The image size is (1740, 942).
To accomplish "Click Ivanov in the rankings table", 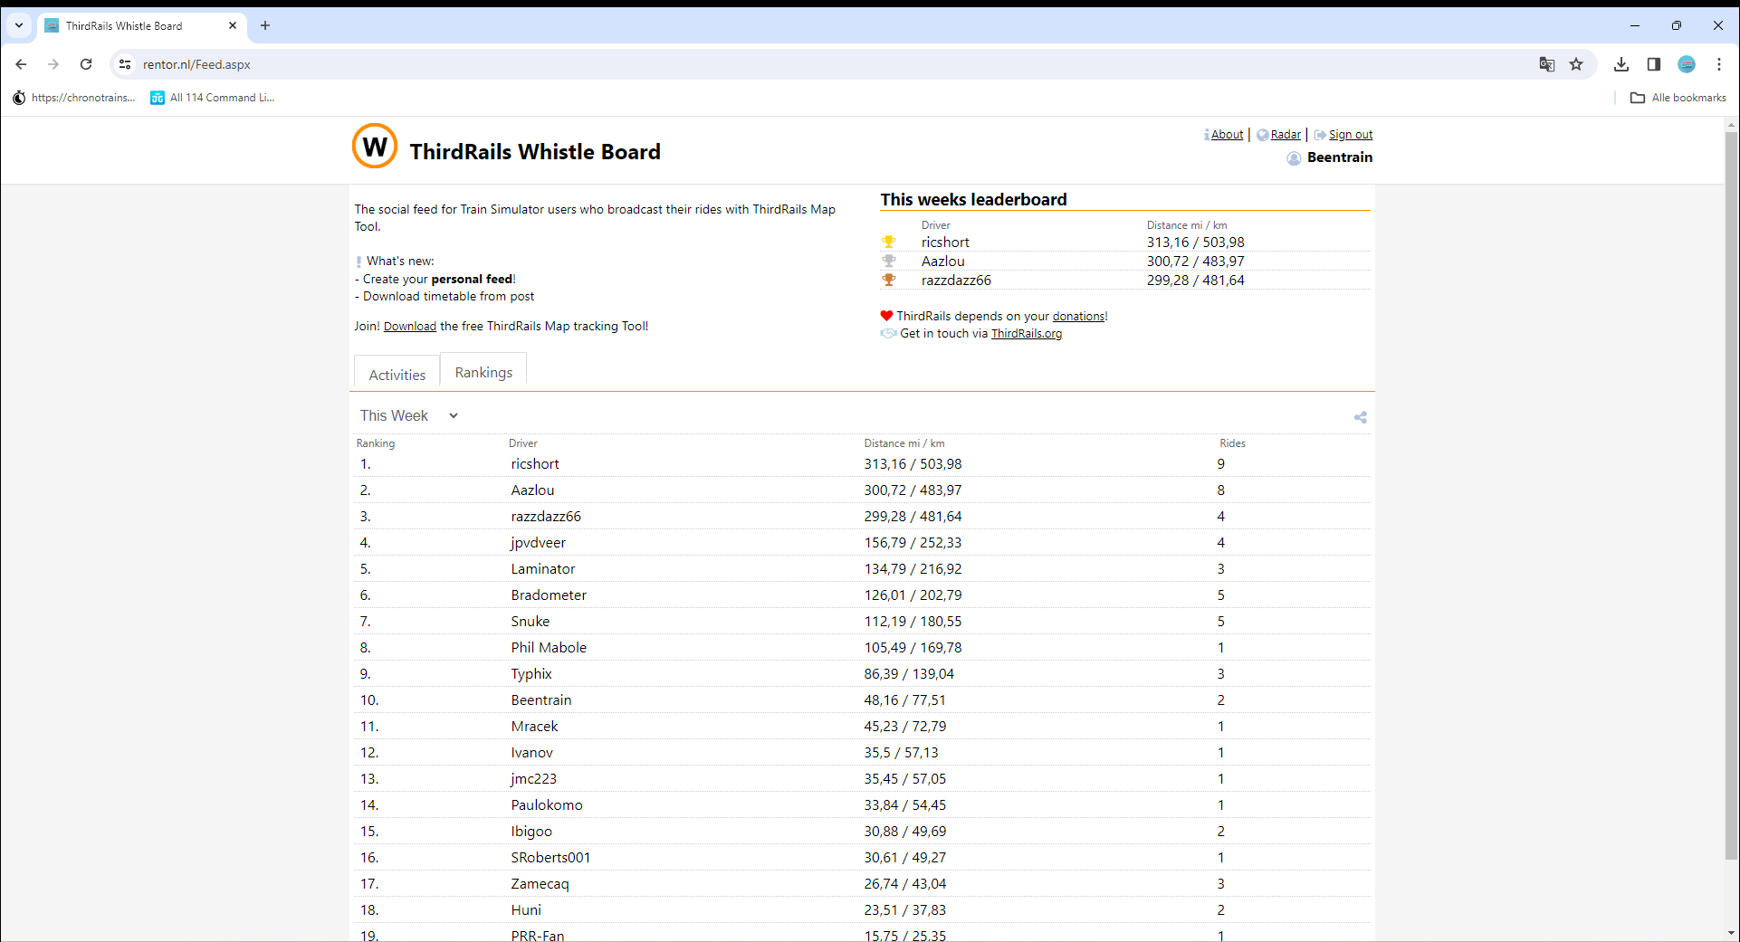I will [x=531, y=753].
